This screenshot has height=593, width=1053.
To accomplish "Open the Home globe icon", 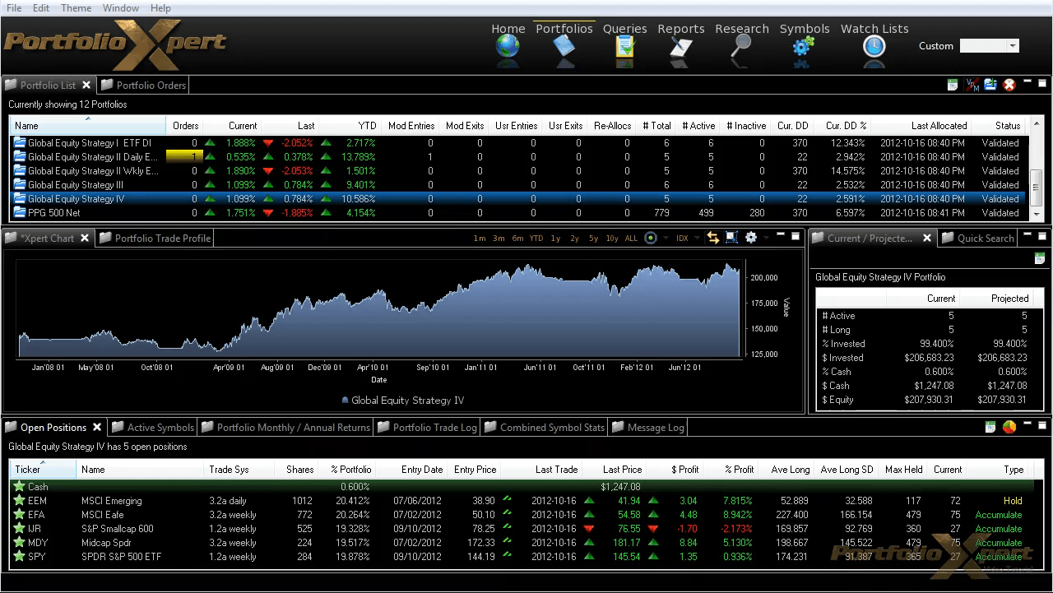I will pos(508,46).
